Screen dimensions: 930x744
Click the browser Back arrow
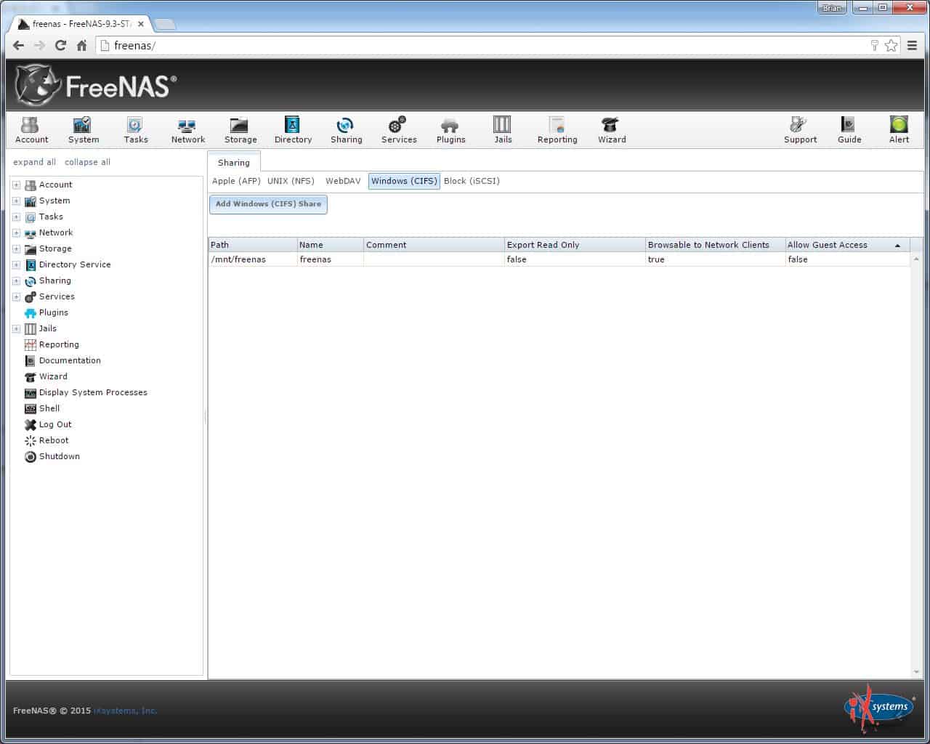click(x=19, y=45)
